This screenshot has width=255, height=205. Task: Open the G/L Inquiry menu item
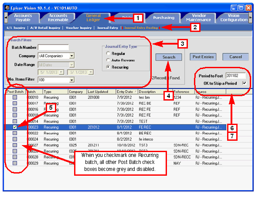(16, 28)
